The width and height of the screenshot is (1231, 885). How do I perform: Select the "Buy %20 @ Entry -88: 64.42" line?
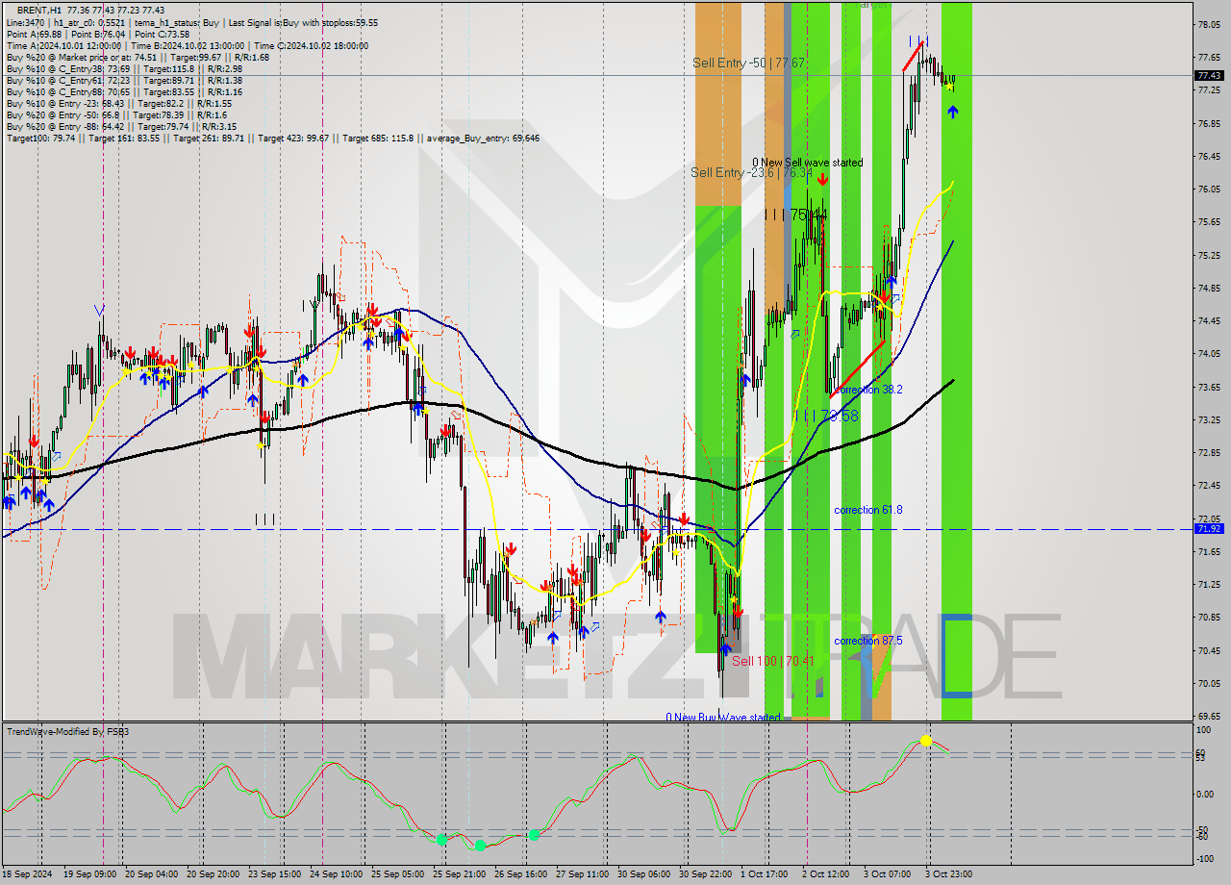121,126
